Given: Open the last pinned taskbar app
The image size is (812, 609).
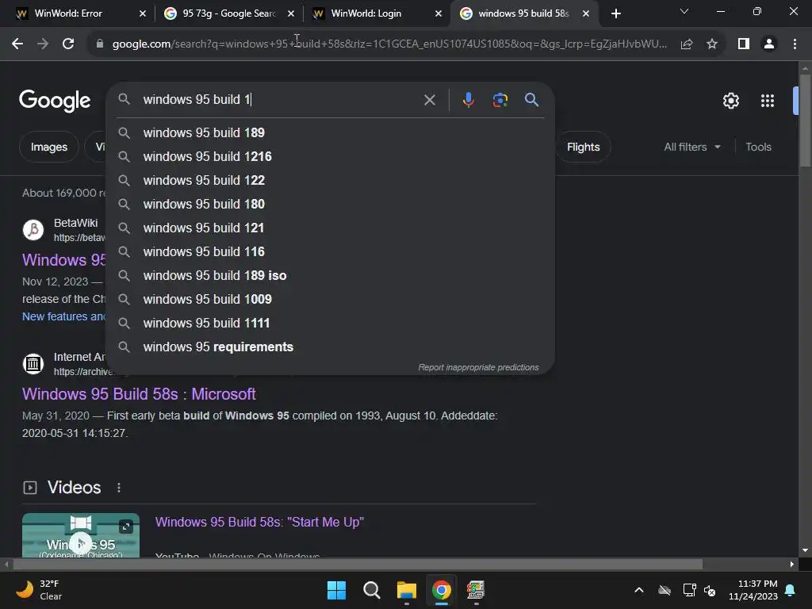Looking at the screenshot, I should point(476,590).
